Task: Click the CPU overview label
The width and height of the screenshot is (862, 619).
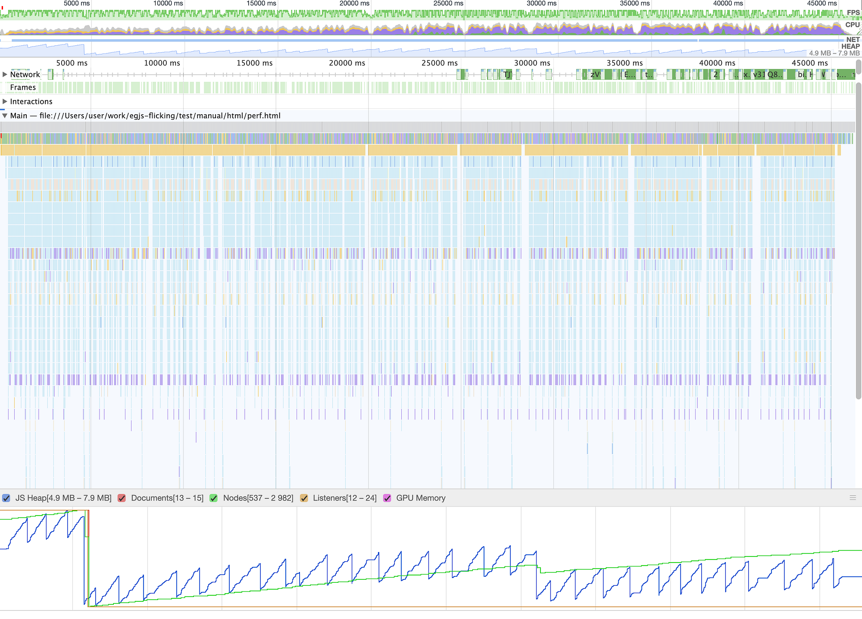Action: pyautogui.click(x=852, y=25)
